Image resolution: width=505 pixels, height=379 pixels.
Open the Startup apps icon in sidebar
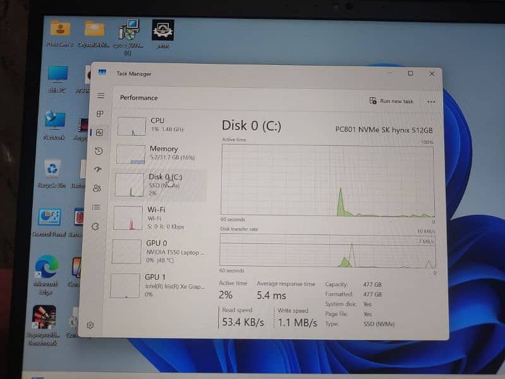click(x=98, y=169)
